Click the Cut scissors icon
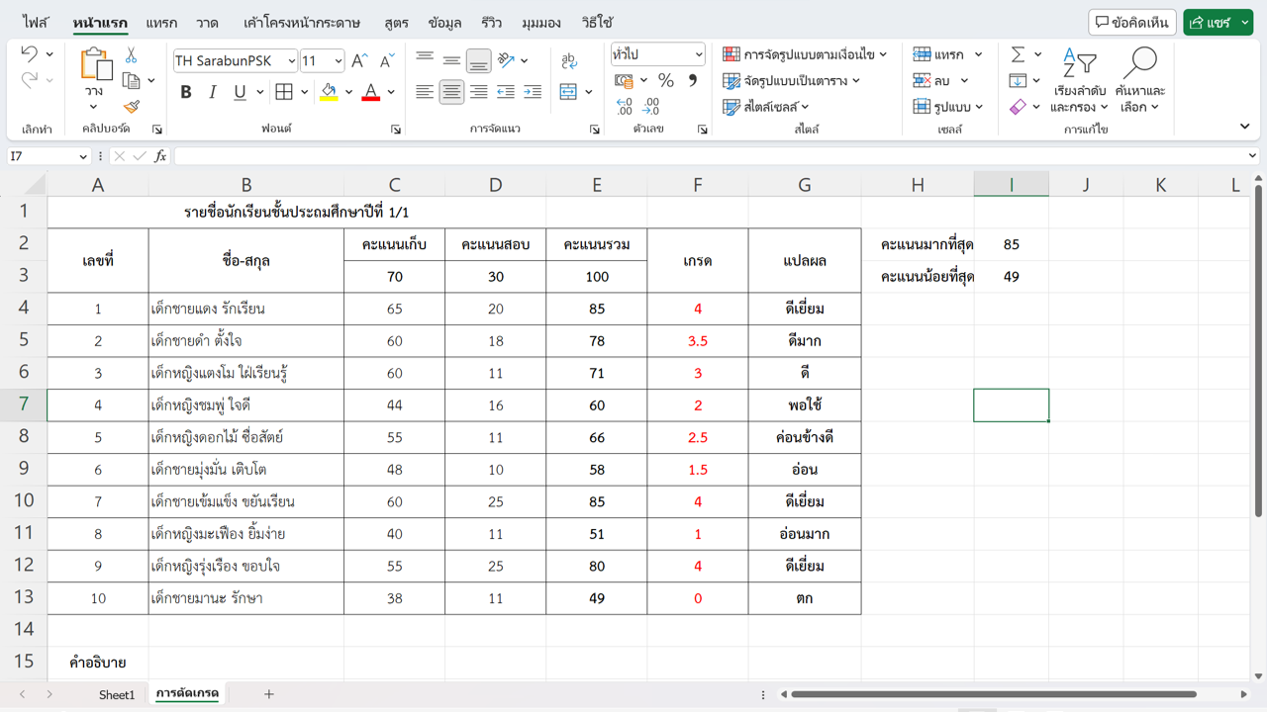This screenshot has width=1267, height=712. point(131,55)
